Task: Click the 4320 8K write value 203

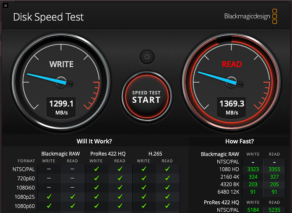Action: point(253,184)
